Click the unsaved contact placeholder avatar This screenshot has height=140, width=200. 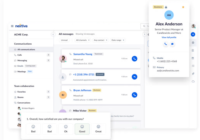(63, 77)
